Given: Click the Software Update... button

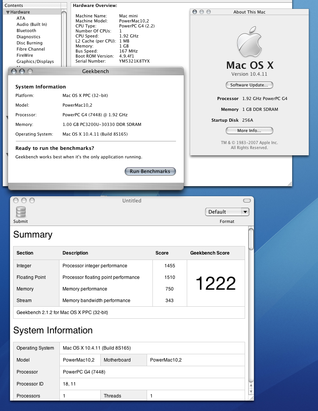Looking at the screenshot, I should tap(249, 85).
